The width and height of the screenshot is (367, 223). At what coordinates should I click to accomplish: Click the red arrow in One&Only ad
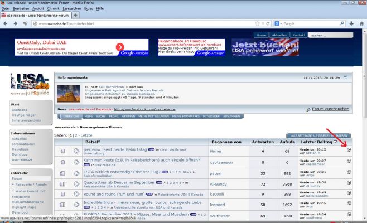point(120,47)
